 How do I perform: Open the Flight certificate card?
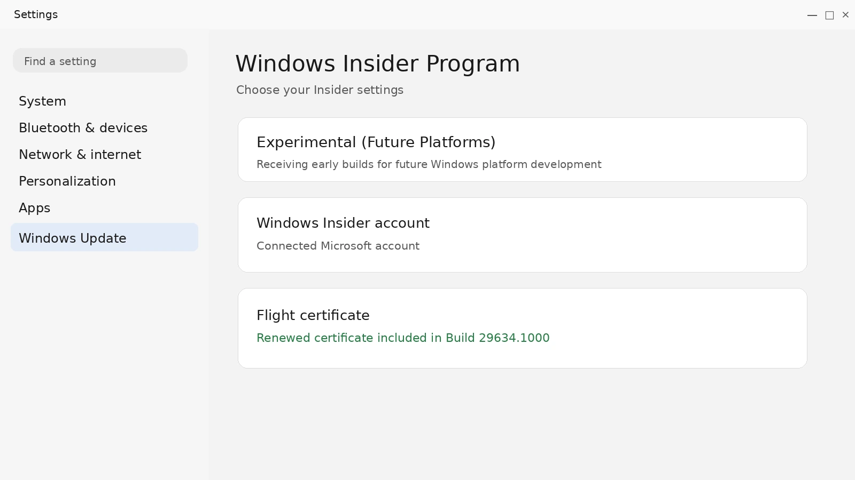pos(522,329)
